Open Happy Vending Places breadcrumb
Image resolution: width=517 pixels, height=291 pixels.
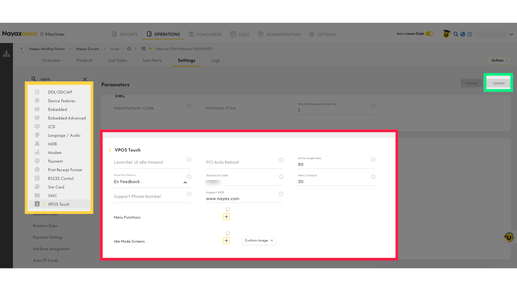pyautogui.click(x=47, y=49)
